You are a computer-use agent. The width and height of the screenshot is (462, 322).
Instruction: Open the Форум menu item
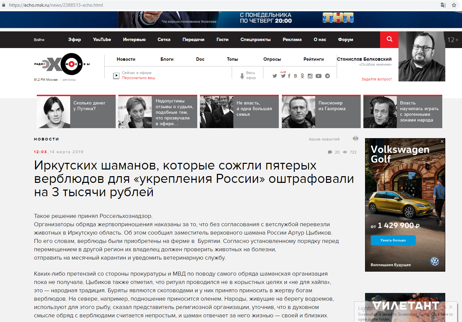point(345,39)
